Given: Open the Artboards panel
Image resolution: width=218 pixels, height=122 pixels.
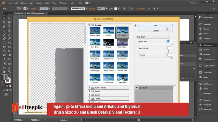Looking at the screenshot, I should (205, 94).
